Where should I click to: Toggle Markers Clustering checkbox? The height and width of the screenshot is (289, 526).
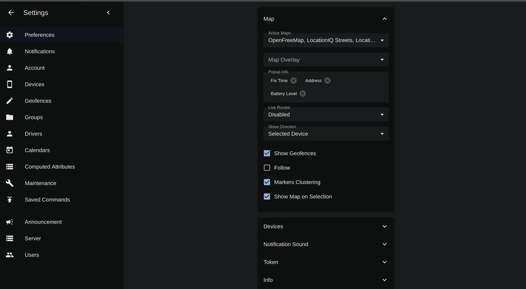(267, 182)
